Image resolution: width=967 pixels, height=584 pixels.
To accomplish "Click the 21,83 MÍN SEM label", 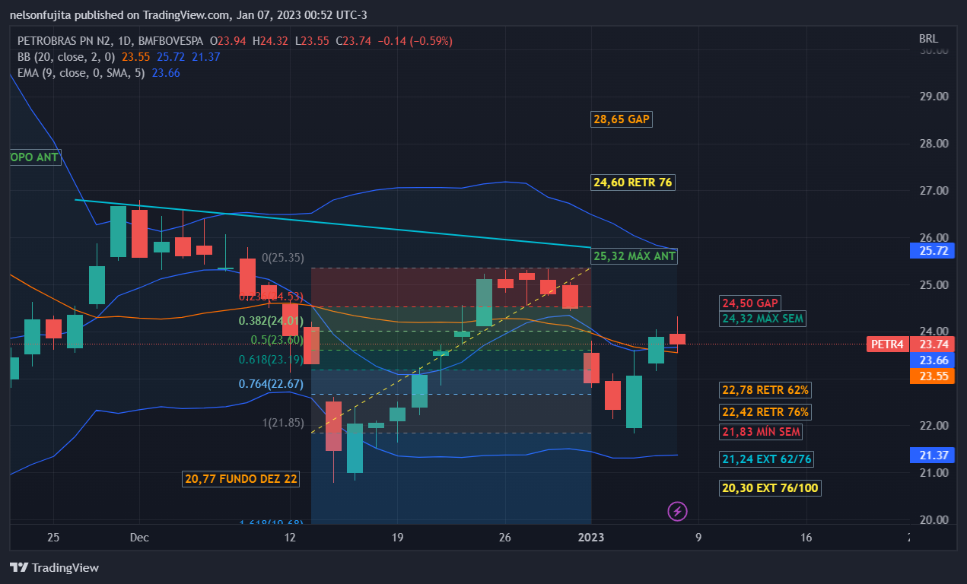I will tap(761, 432).
